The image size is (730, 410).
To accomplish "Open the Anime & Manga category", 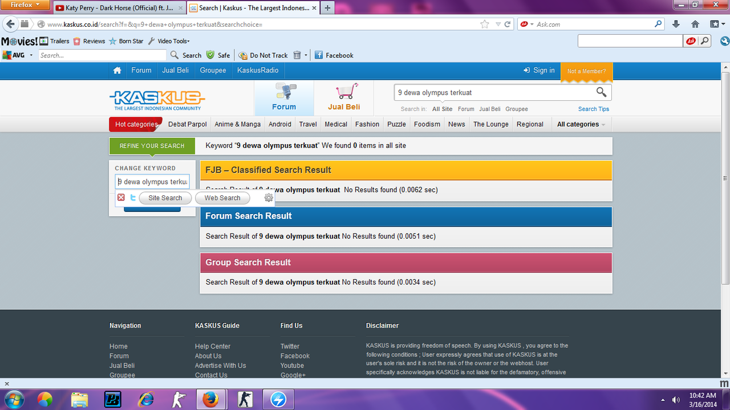I will (237, 124).
